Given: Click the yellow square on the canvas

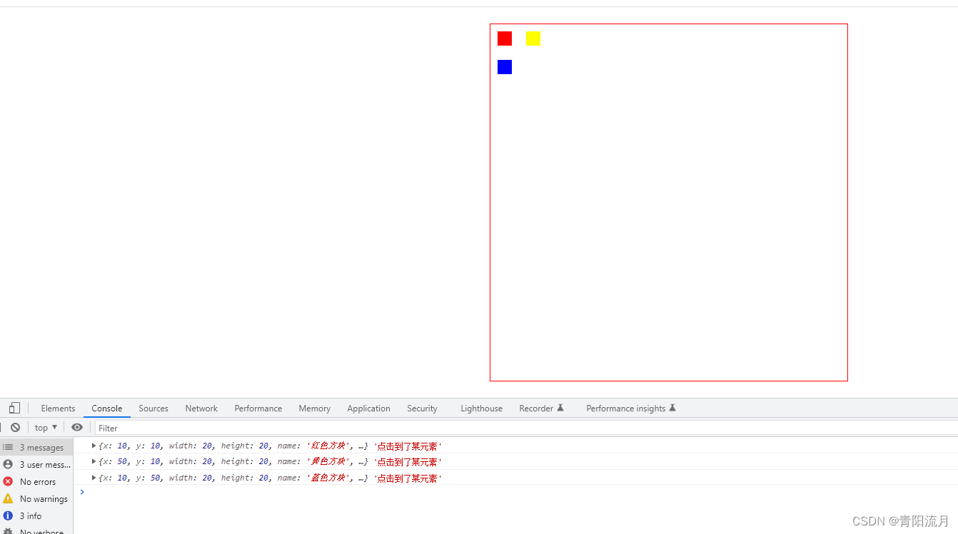Looking at the screenshot, I should pyautogui.click(x=533, y=38).
